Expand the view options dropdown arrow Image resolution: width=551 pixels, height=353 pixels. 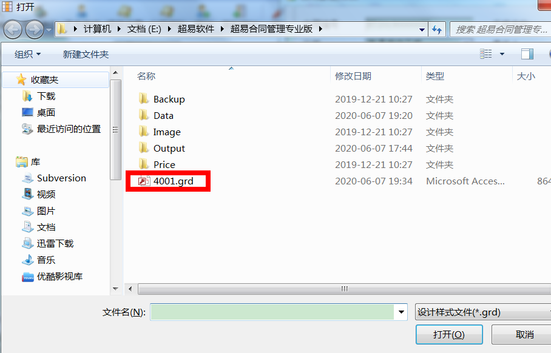(x=502, y=54)
